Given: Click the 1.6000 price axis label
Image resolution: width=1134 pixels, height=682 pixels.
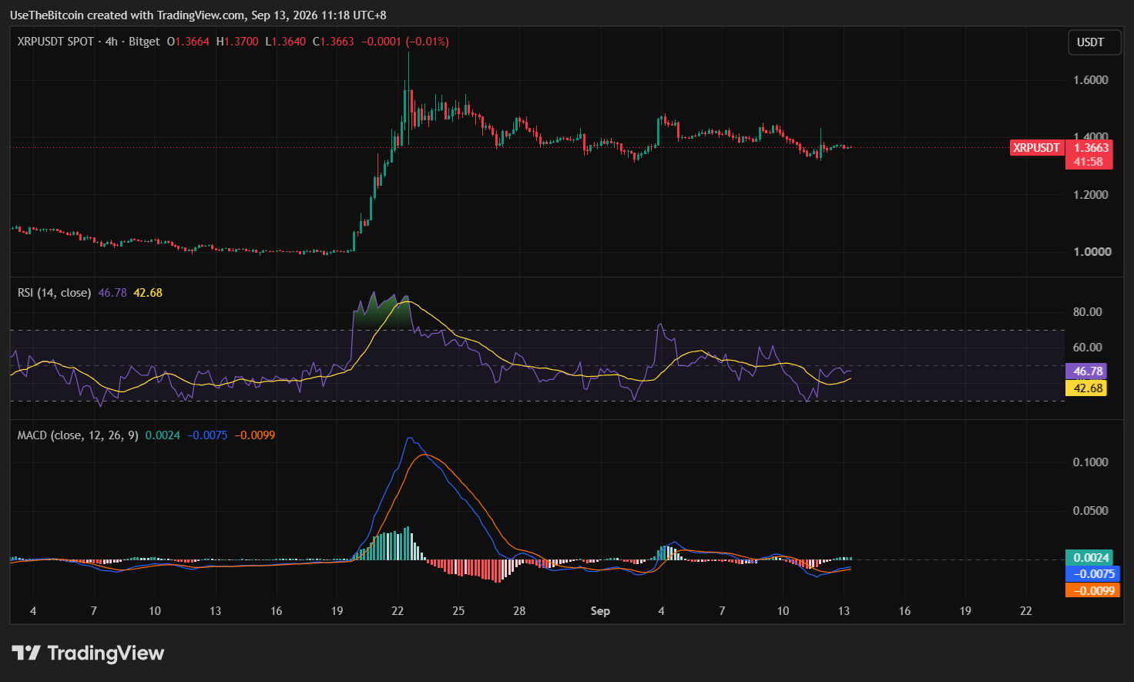Looking at the screenshot, I should (x=1091, y=80).
